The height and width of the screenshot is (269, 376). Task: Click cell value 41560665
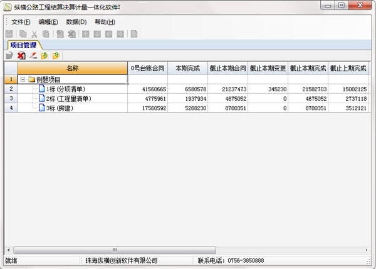(154, 89)
